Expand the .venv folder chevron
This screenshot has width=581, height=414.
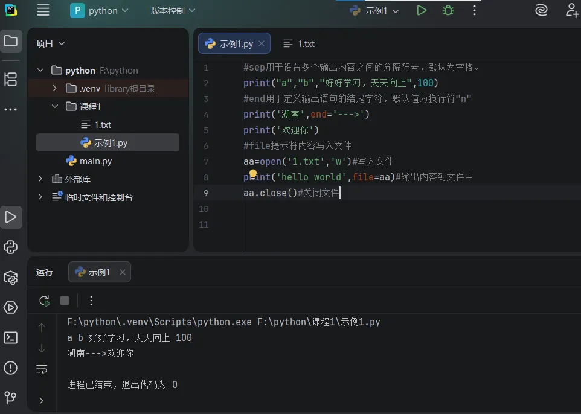55,88
